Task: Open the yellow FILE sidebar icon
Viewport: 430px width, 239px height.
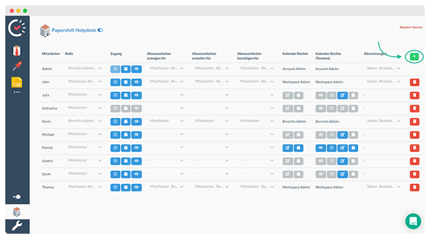Action: coord(17,82)
